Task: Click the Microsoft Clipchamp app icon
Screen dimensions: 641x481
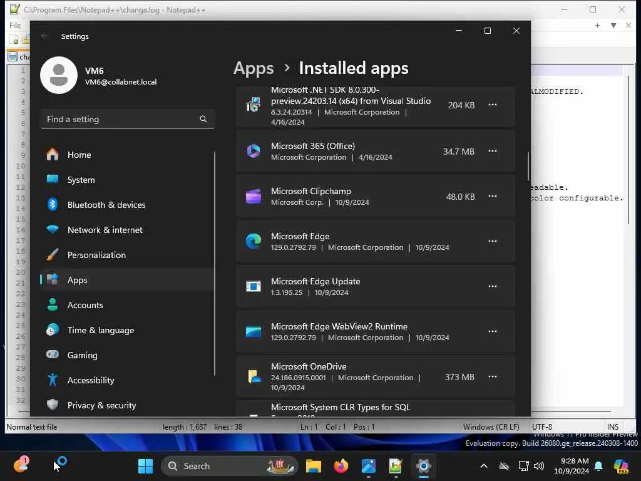Action: (x=254, y=196)
